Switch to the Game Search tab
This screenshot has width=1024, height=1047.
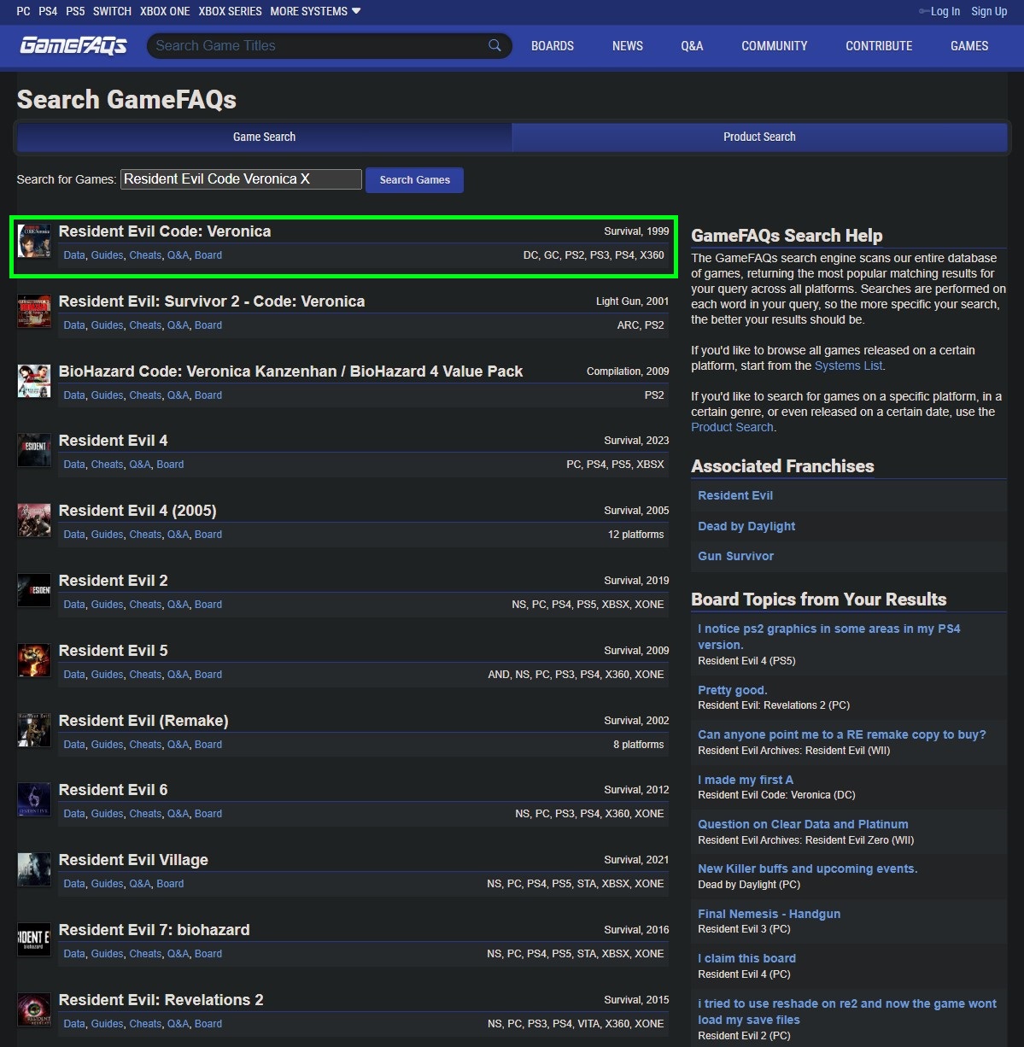point(264,137)
